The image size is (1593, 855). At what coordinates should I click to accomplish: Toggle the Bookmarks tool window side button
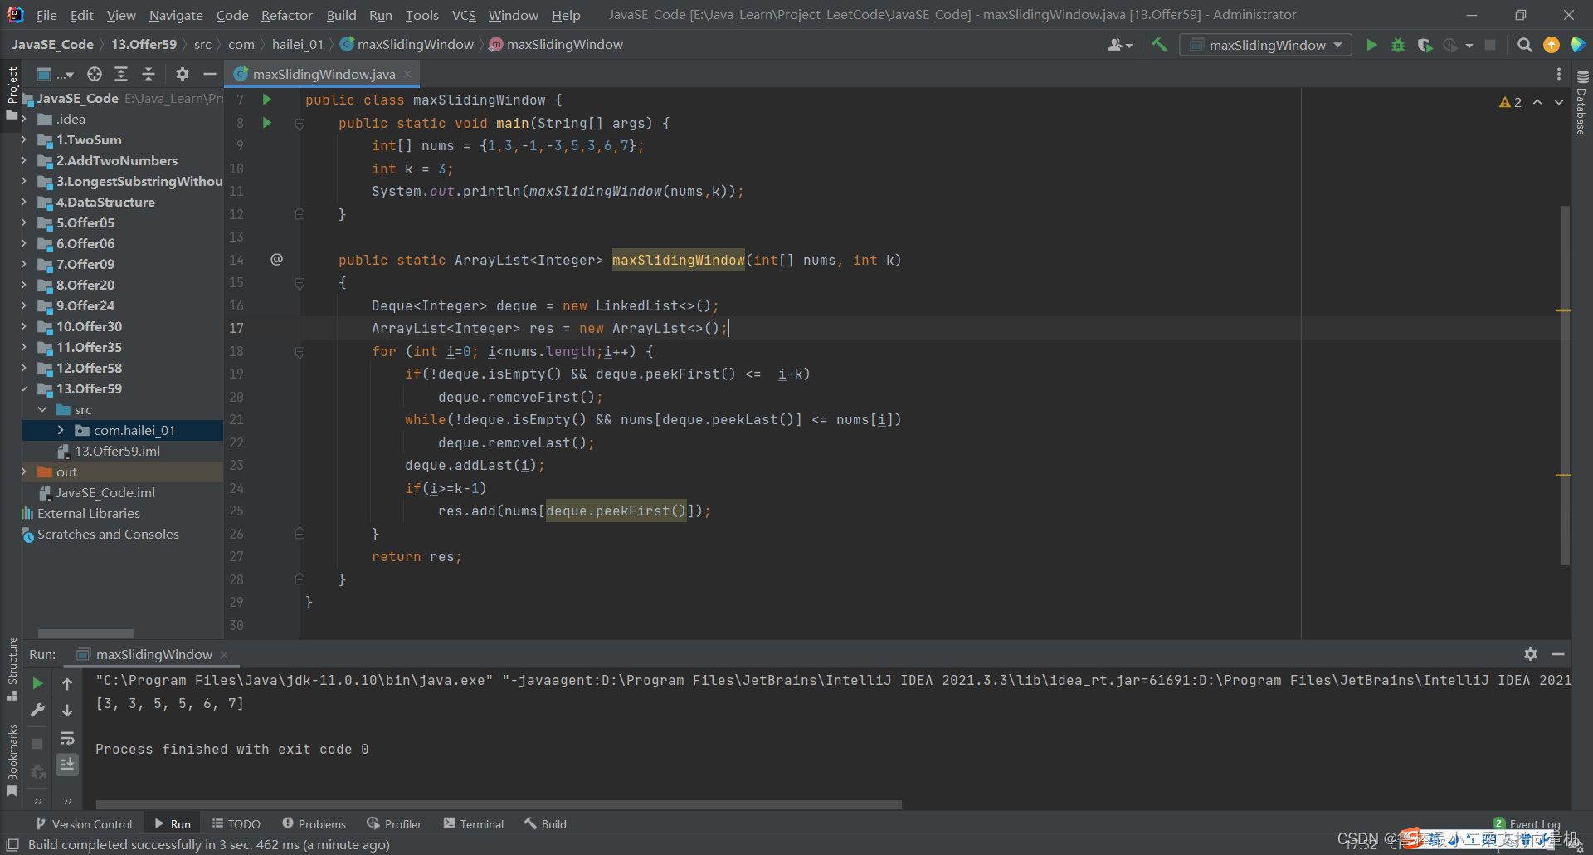[x=12, y=760]
